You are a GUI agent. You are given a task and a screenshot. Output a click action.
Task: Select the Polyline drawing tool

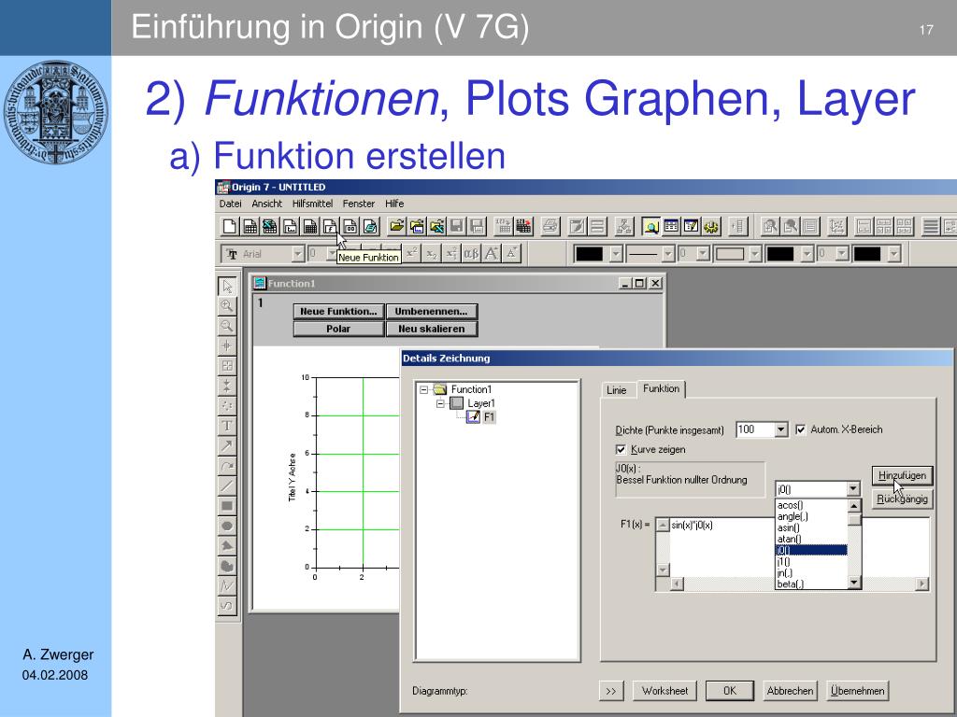point(227,586)
